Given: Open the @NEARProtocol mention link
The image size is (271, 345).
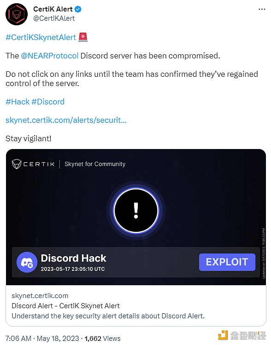Looking at the screenshot, I should click(50, 56).
